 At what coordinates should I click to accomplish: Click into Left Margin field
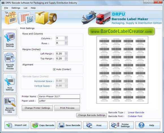(60, 54)
